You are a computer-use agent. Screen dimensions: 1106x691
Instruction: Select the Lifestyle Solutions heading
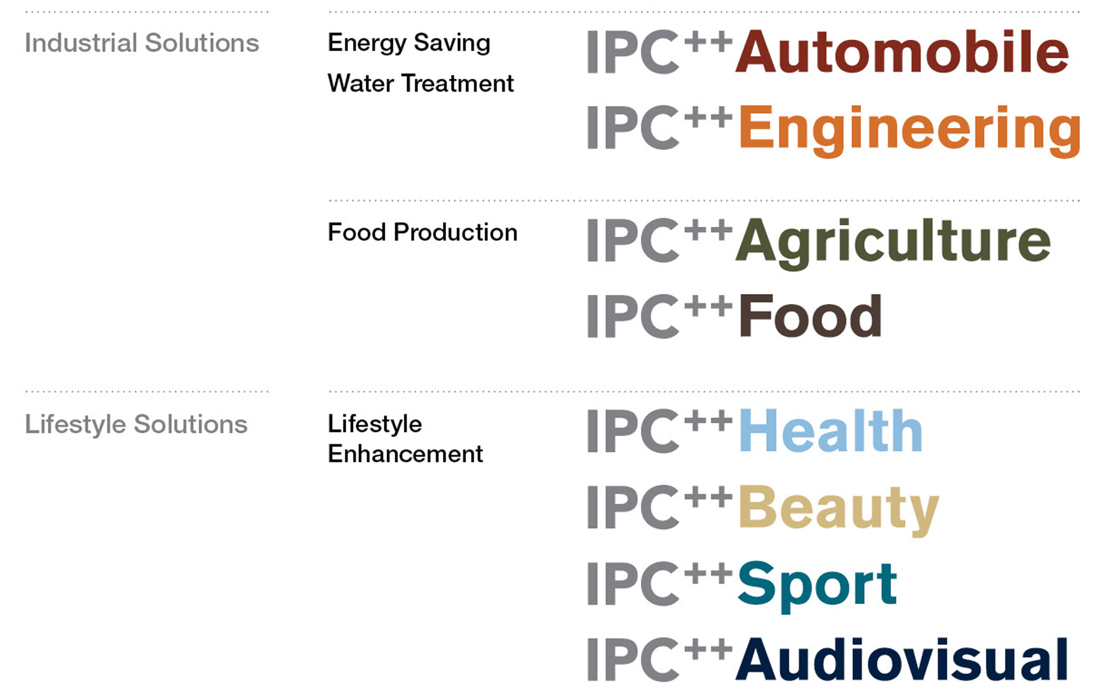(136, 426)
